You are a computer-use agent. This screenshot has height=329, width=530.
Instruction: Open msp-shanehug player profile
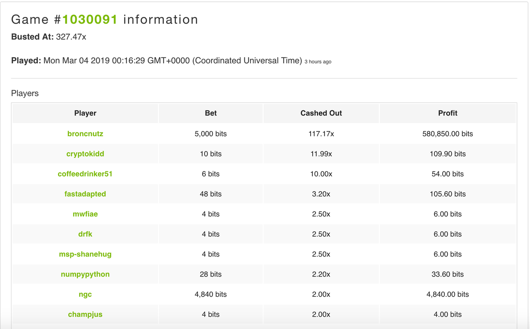tap(85, 254)
